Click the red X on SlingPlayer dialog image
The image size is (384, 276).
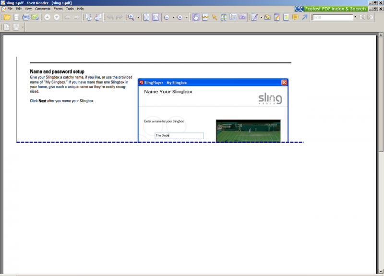(284, 83)
